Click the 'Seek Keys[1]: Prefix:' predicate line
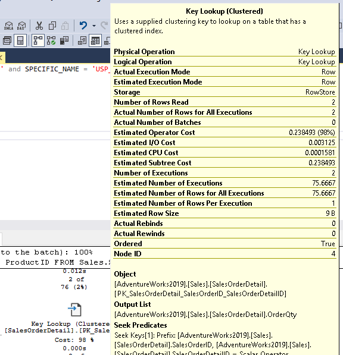 point(194,335)
